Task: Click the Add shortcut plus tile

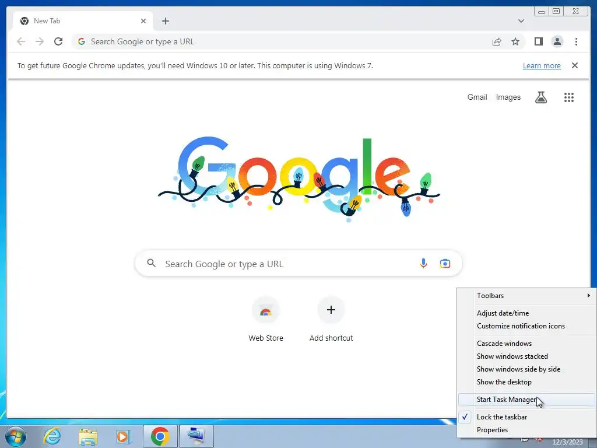Action: pyautogui.click(x=331, y=320)
